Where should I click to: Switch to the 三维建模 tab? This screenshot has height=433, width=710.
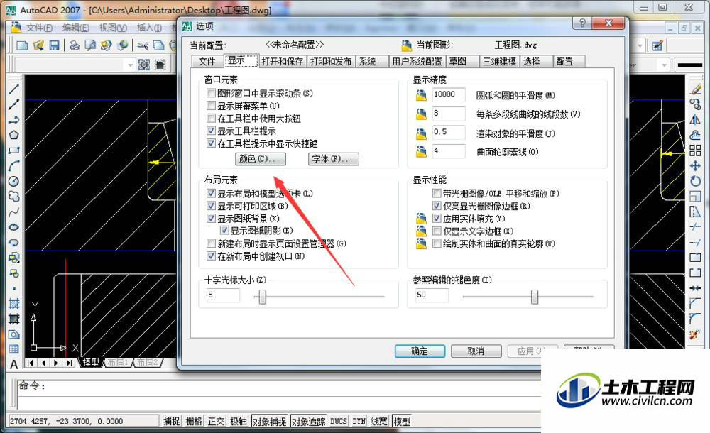(499, 62)
